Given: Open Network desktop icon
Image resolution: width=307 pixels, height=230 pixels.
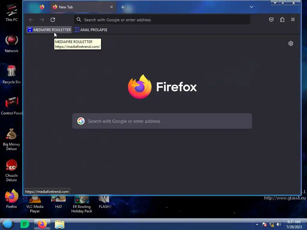Looking at the screenshot, I should pyautogui.click(x=12, y=44).
